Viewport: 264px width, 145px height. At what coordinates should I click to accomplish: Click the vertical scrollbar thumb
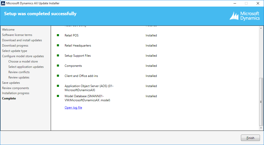[261, 102]
